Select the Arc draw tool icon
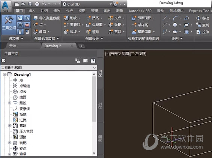Viewport: 212px width, 158px height. click(x=175, y=18)
